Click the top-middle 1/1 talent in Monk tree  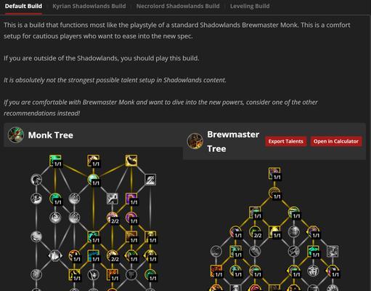[x=94, y=161]
